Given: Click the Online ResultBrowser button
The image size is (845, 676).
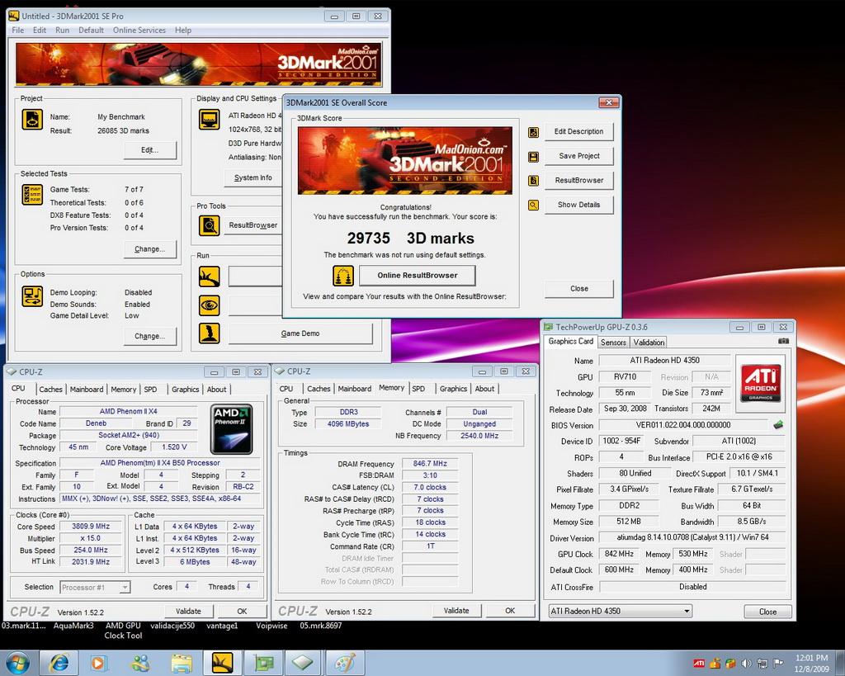Looking at the screenshot, I should pyautogui.click(x=417, y=276).
